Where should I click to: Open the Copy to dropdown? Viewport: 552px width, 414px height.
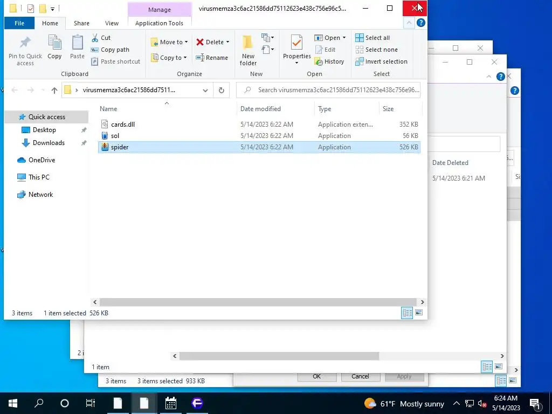point(169,57)
